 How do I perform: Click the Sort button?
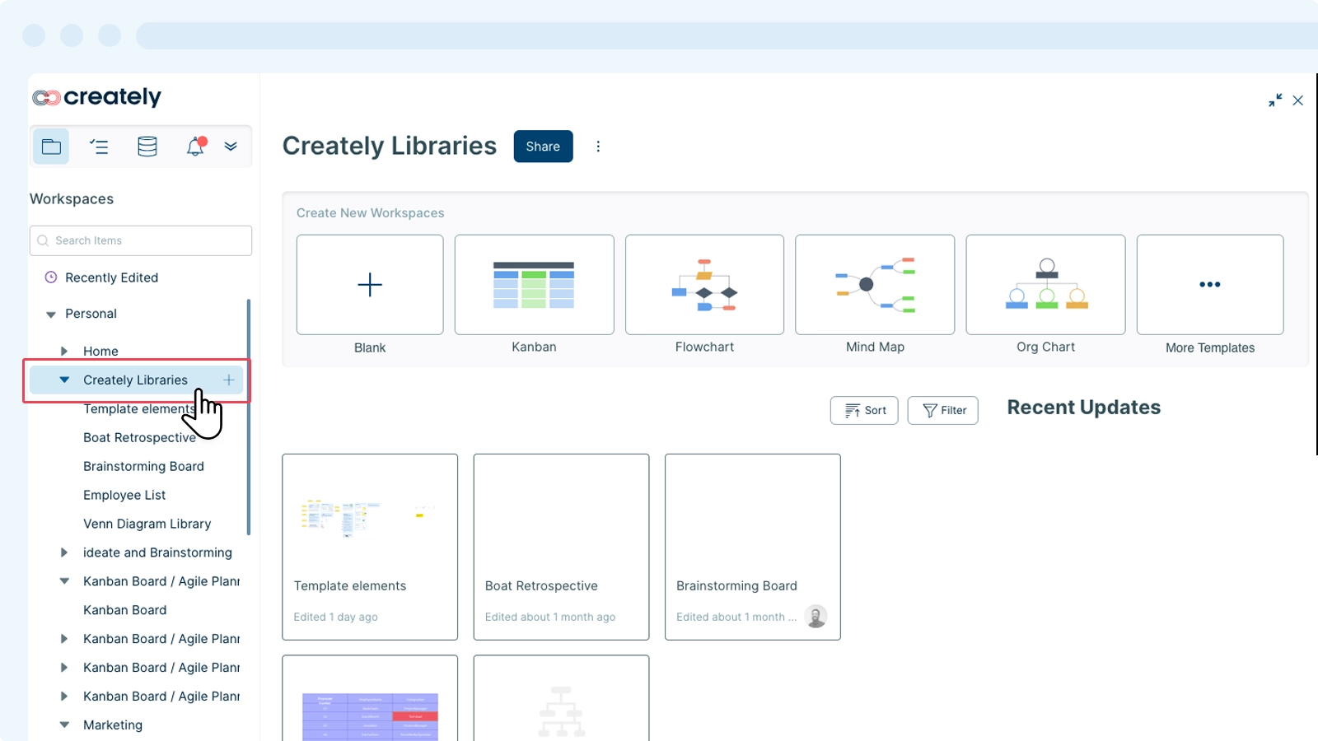[x=864, y=410]
